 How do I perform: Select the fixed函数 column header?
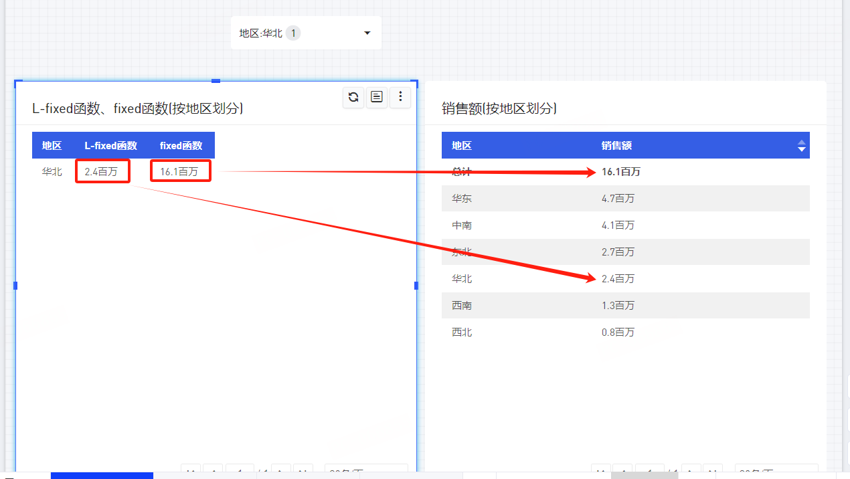pos(181,145)
